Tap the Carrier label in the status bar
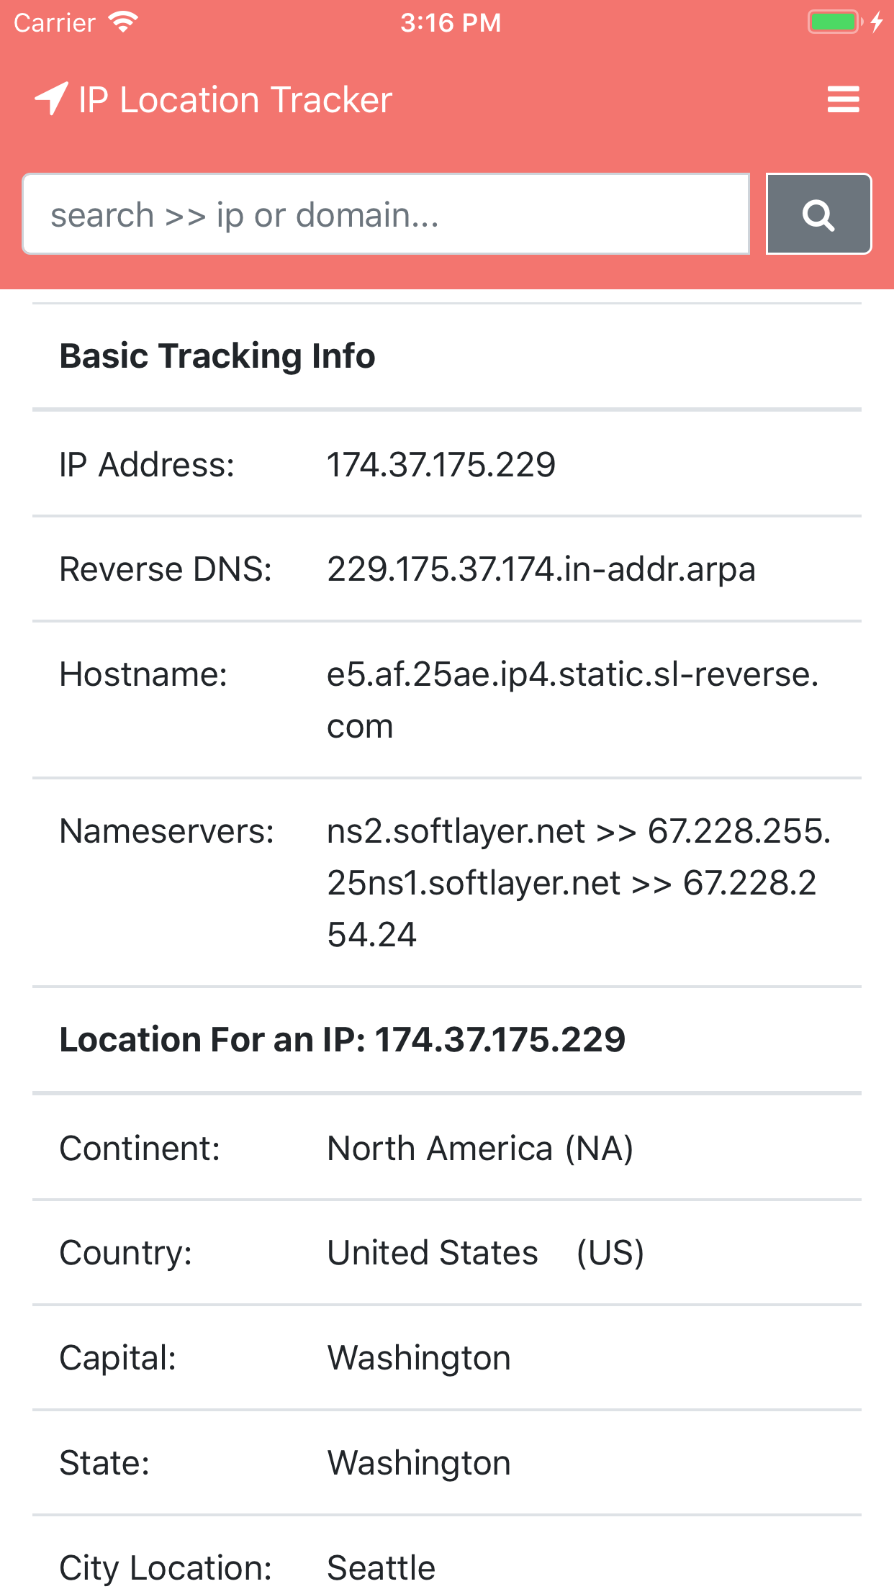Image resolution: width=894 pixels, height=1589 pixels. [x=54, y=22]
